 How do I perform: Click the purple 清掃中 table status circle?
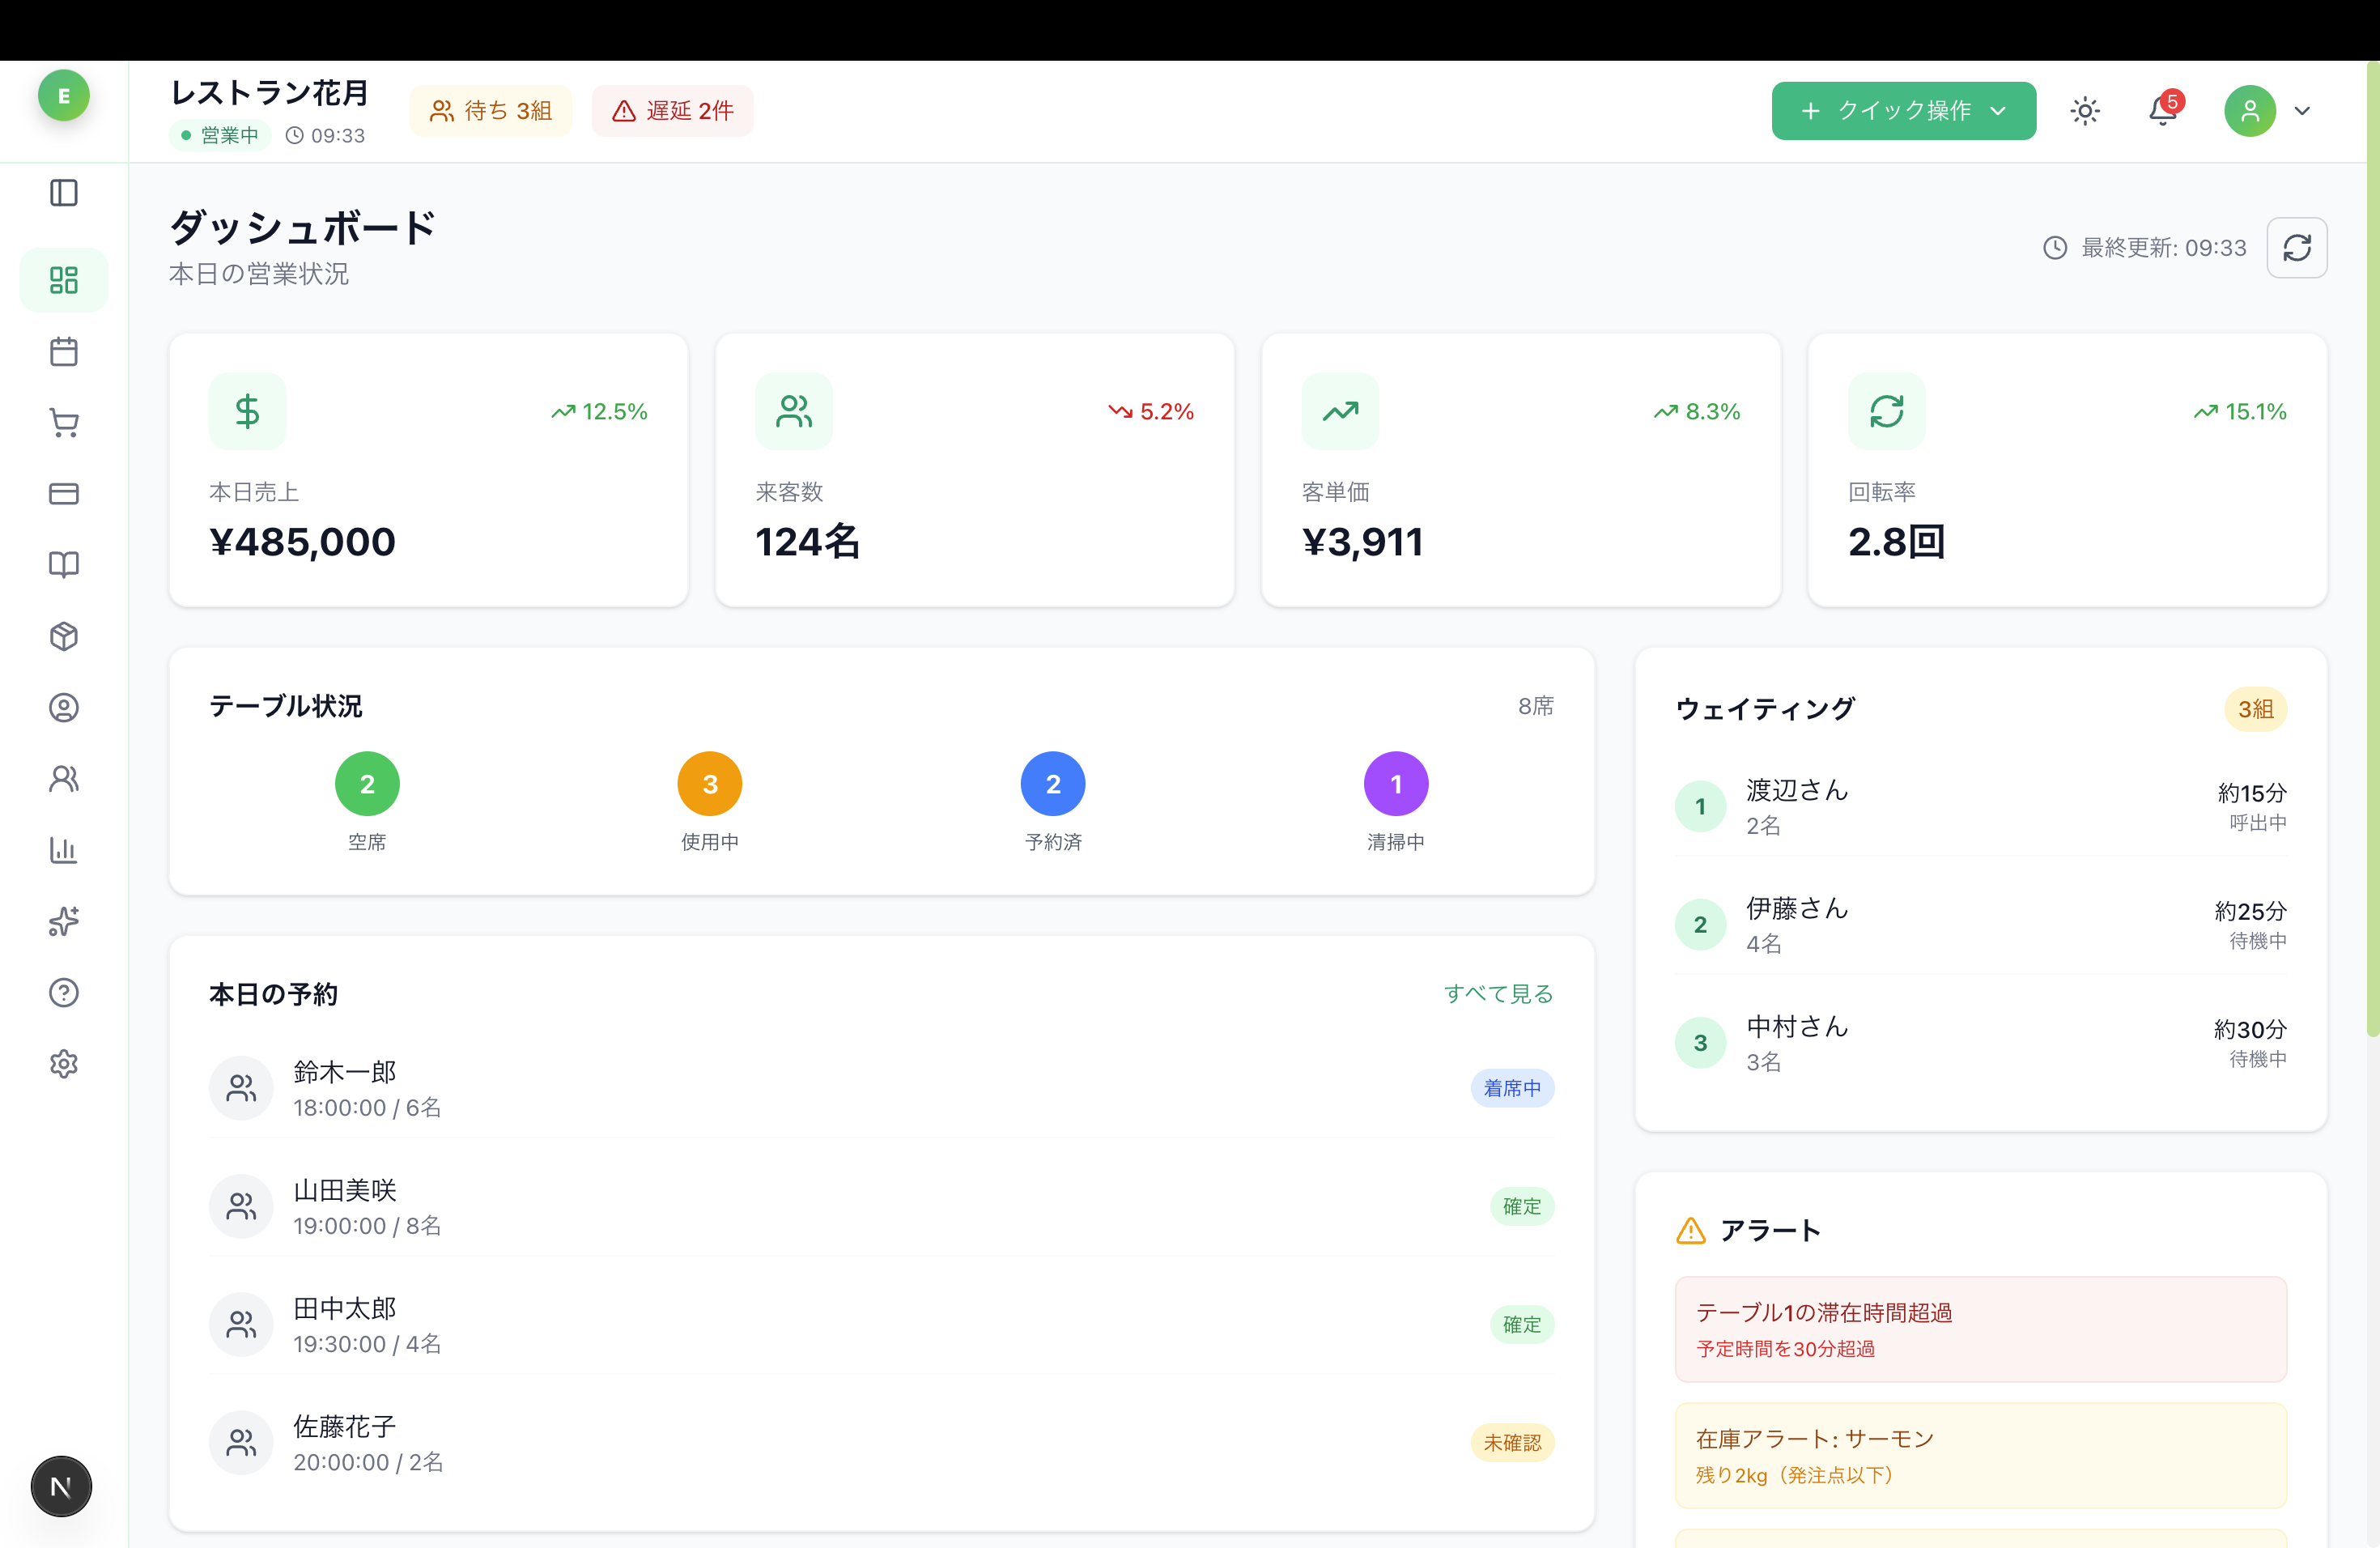point(1395,784)
